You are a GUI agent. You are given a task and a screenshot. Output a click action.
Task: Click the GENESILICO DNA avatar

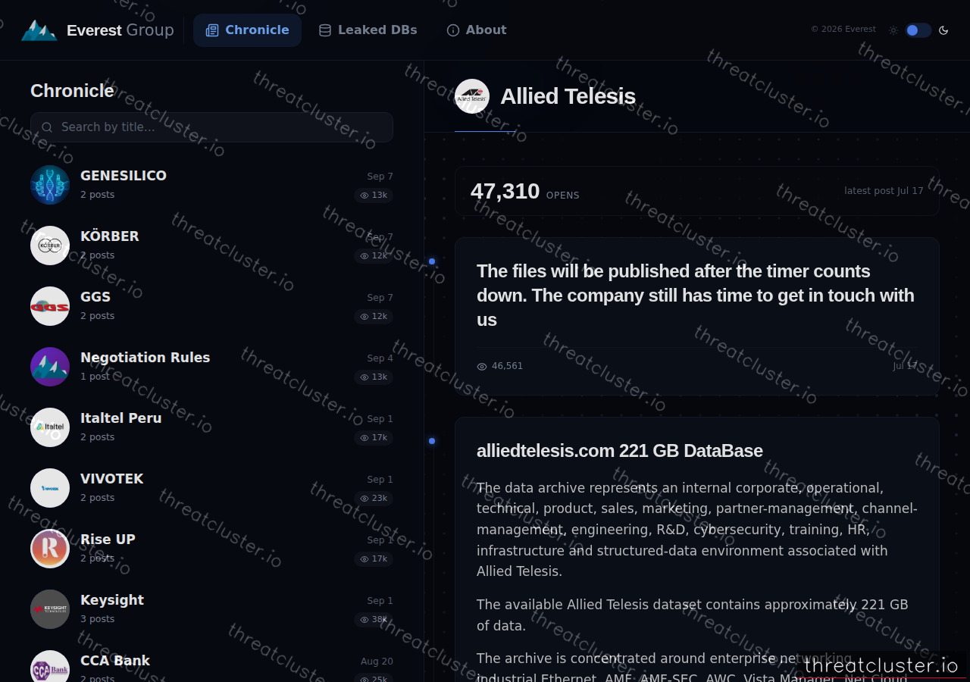pos(50,185)
